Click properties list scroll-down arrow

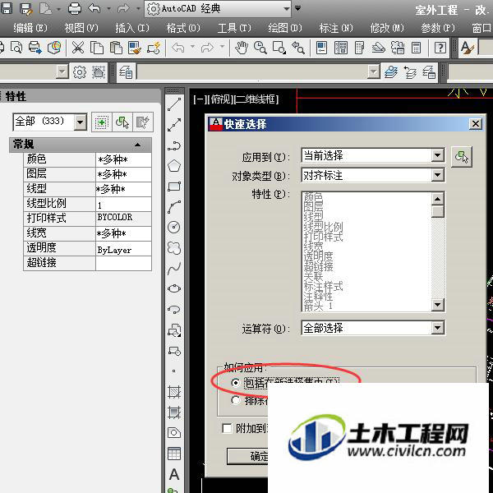tap(438, 304)
